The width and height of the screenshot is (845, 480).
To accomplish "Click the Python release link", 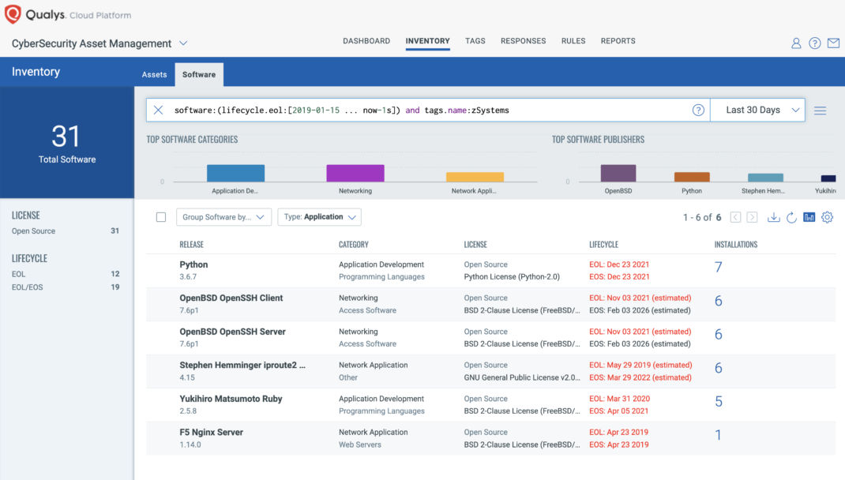I will 193,264.
